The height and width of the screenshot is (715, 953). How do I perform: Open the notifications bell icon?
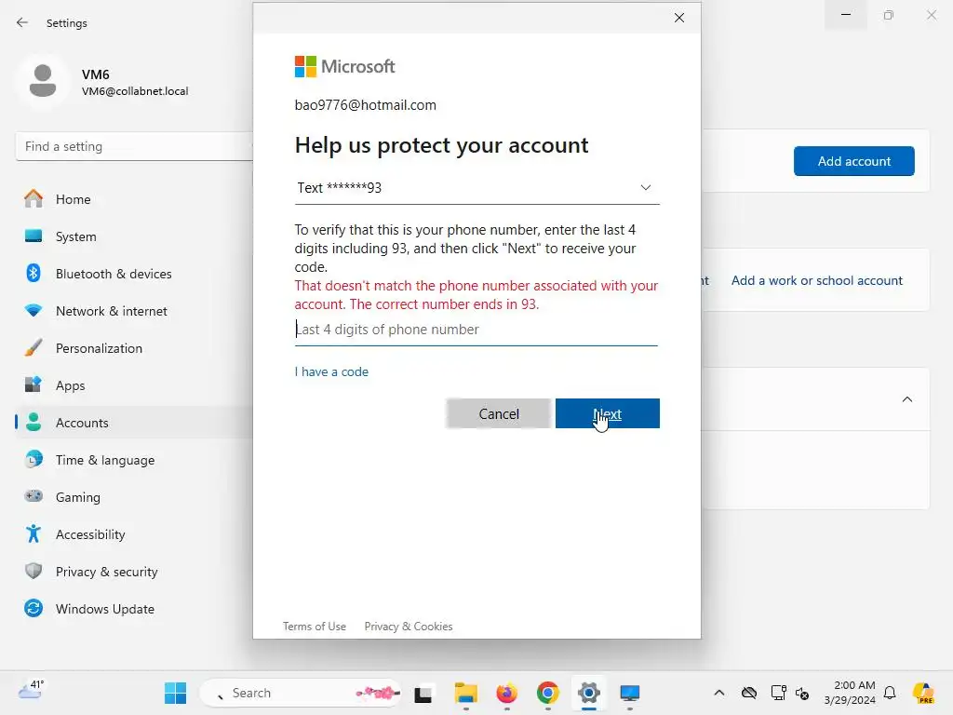point(890,693)
